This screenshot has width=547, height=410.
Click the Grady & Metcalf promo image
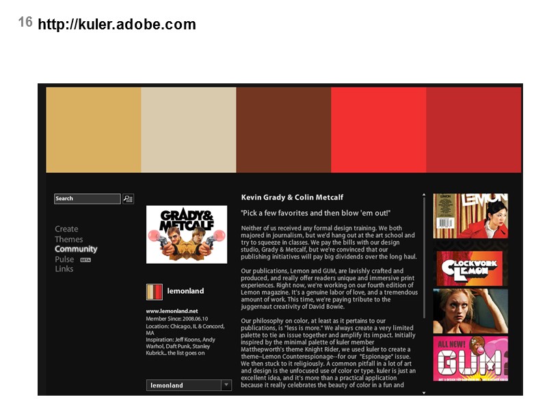[188, 232]
